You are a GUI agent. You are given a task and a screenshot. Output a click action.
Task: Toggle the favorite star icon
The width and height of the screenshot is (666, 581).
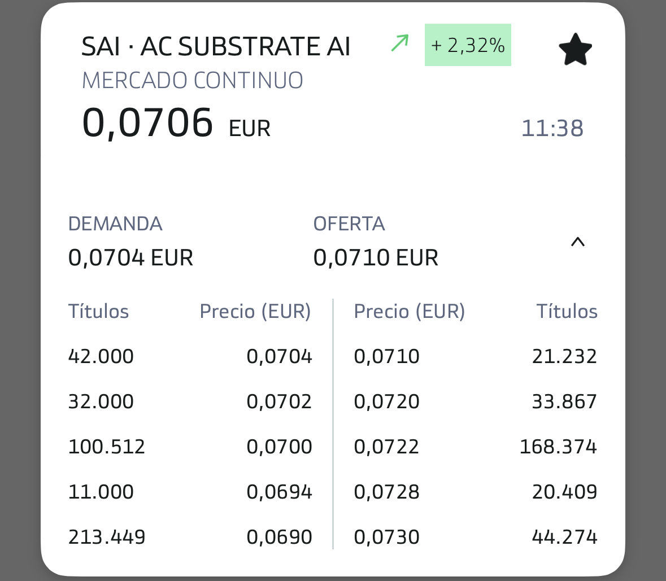[574, 50]
